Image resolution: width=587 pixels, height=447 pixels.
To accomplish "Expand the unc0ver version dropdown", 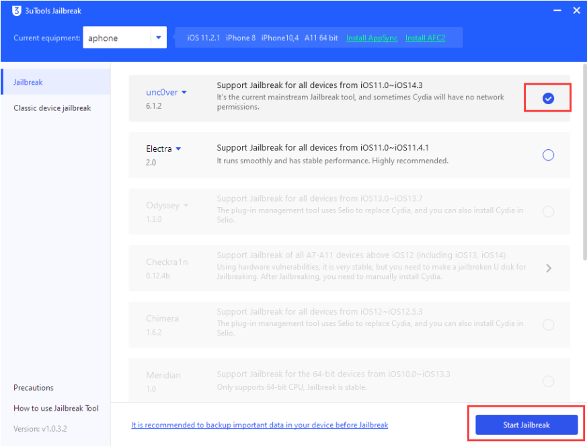I will click(x=184, y=93).
